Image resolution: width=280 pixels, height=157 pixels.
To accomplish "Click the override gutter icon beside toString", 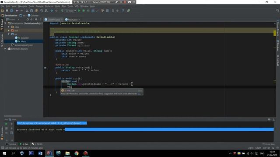I will pos(45,68).
